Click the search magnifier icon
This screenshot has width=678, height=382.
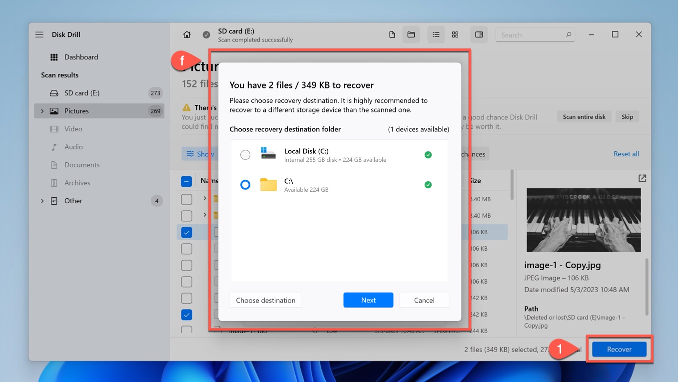(x=569, y=34)
